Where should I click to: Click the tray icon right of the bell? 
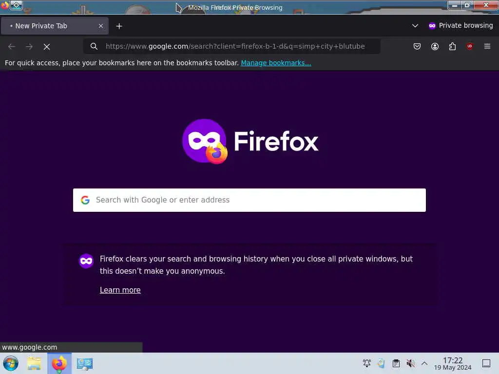point(381,363)
